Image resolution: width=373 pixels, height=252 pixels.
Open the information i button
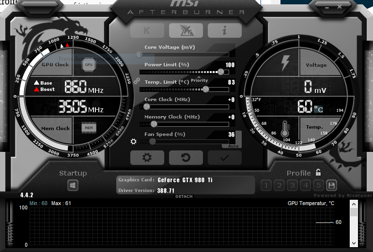(x=225, y=30)
